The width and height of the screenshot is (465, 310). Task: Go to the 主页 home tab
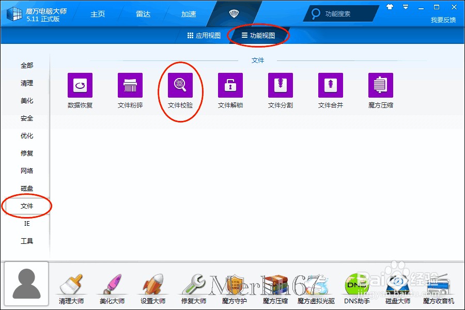[x=98, y=14]
